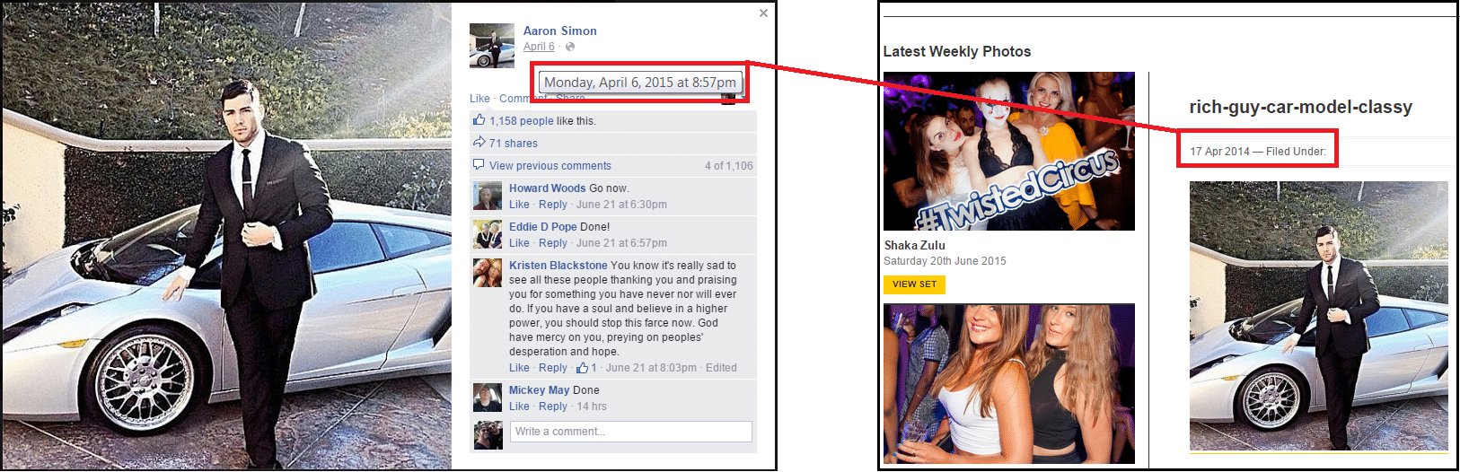1460x472 pixels.
Task: Click the yellow VIEW SET button
Action: pos(914,284)
